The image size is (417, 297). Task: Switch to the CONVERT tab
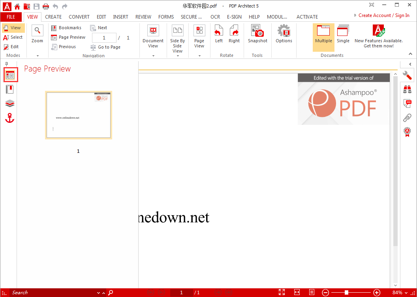(79, 17)
